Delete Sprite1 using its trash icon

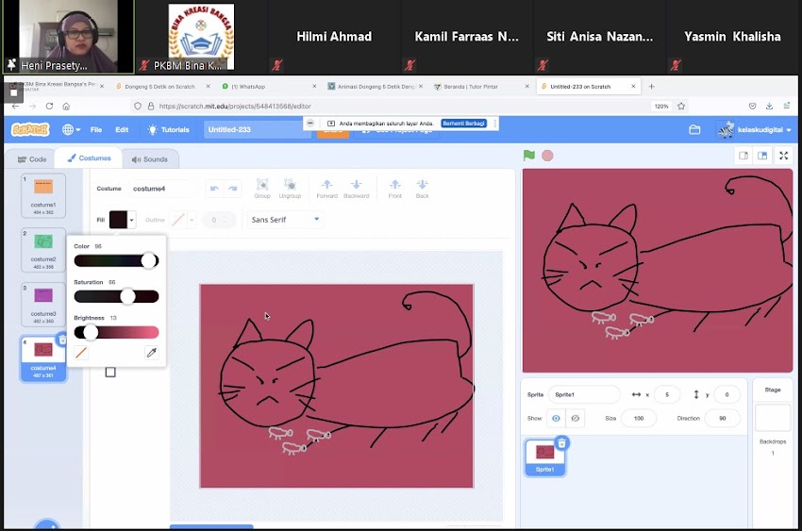tap(561, 443)
